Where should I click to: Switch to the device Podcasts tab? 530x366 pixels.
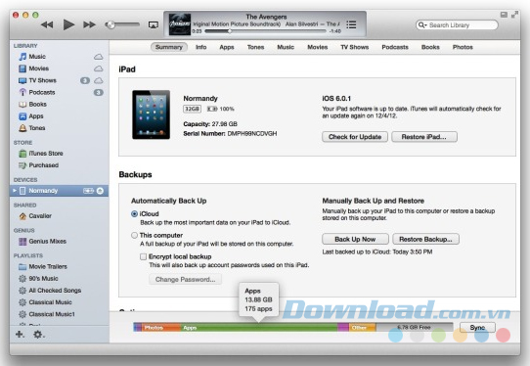(395, 47)
